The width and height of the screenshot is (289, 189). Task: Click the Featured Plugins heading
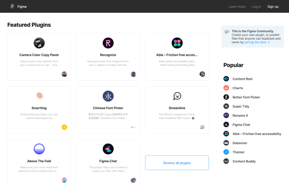tap(29, 25)
